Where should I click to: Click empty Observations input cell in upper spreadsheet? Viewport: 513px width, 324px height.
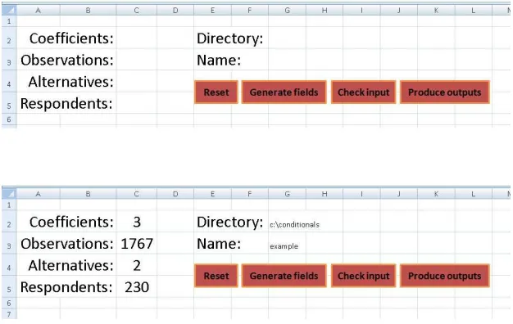pyautogui.click(x=137, y=60)
